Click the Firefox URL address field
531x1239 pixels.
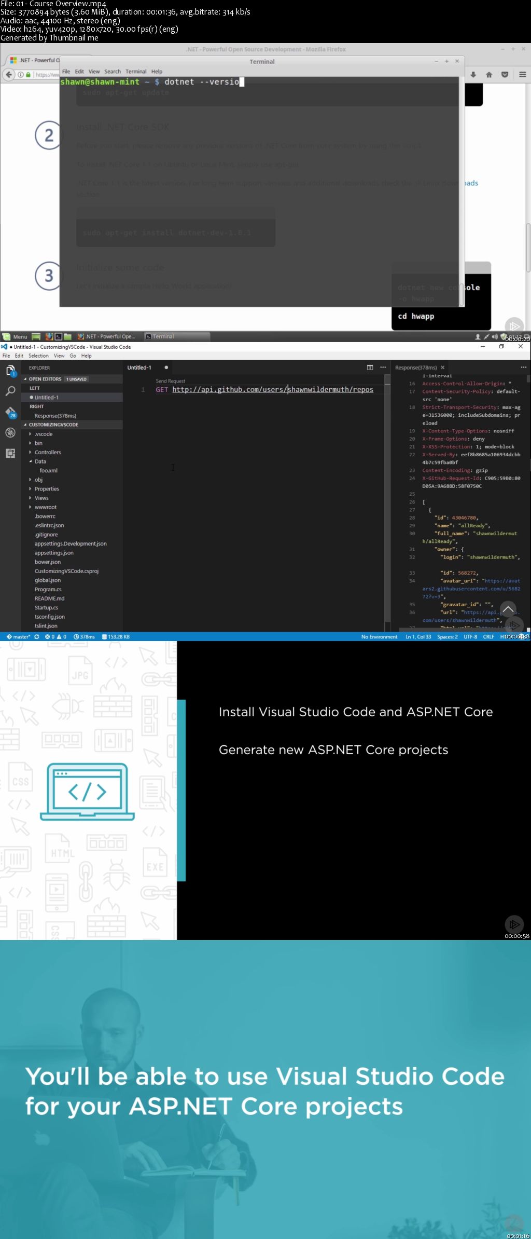47,75
